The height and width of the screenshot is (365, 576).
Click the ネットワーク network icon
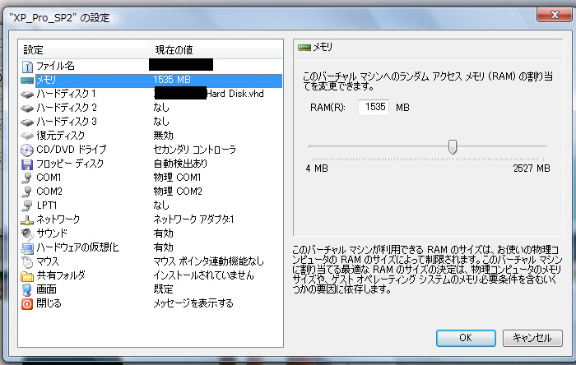(26, 219)
